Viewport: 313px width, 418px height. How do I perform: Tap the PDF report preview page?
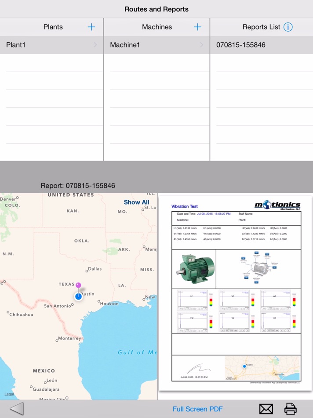(x=235, y=293)
